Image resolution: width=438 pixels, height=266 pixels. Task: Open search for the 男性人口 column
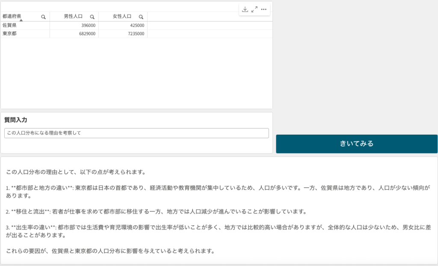[x=92, y=17]
